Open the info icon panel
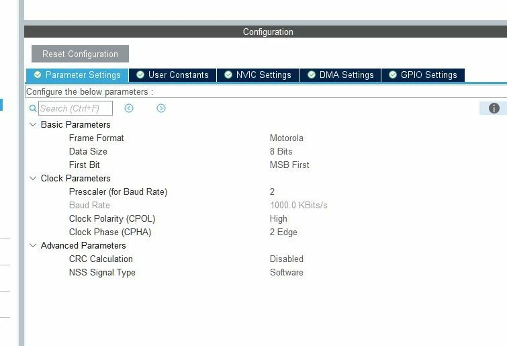The height and width of the screenshot is (346, 507). pyautogui.click(x=494, y=108)
